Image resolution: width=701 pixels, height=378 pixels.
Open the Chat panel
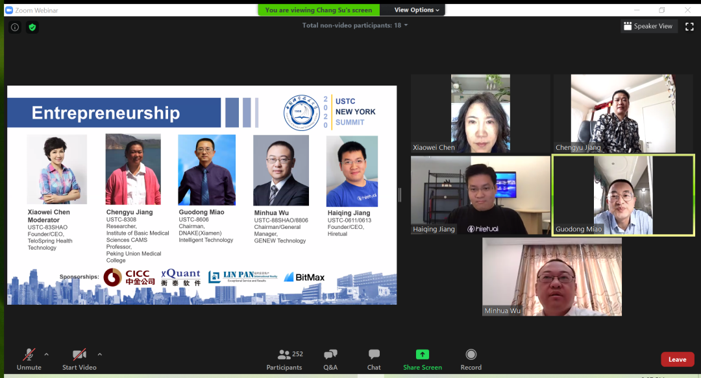click(x=374, y=359)
